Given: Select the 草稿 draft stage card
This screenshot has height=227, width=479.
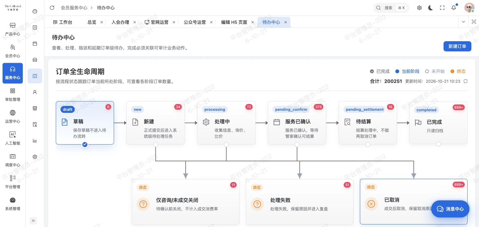Looking at the screenshot, I should pos(85,123).
